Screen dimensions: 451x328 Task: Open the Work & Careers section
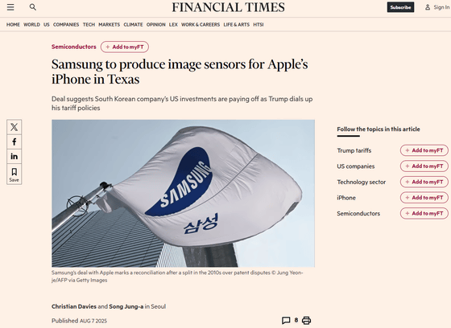coord(201,25)
